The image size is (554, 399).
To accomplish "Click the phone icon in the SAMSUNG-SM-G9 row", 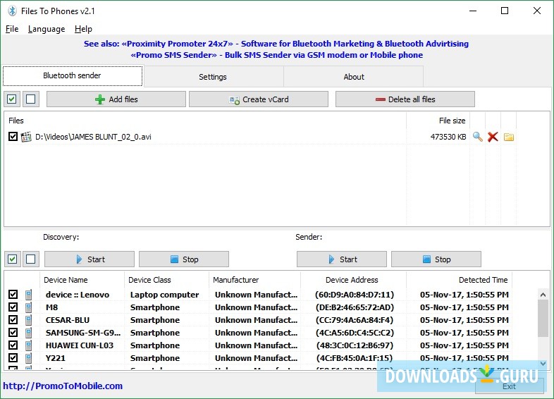I will [x=29, y=333].
